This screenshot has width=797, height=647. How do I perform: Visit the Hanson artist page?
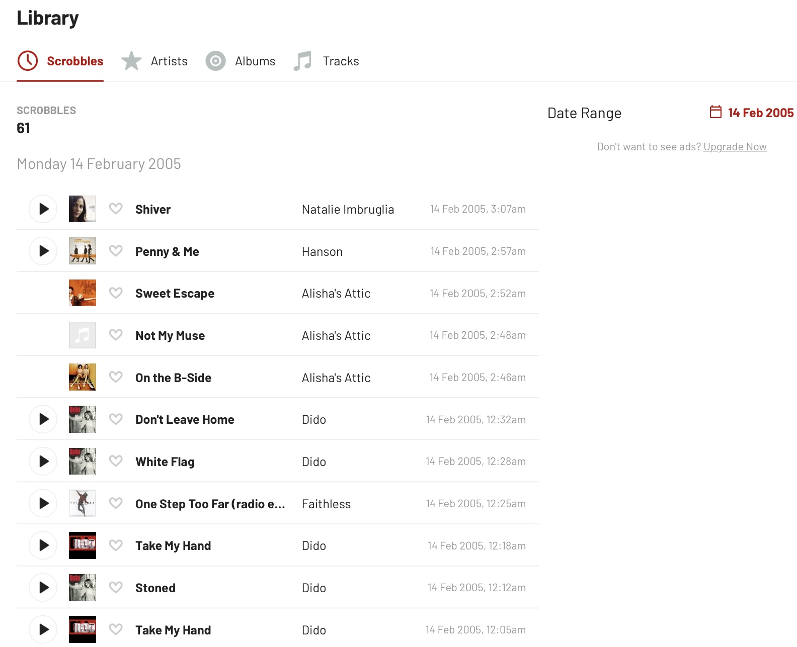pos(322,252)
